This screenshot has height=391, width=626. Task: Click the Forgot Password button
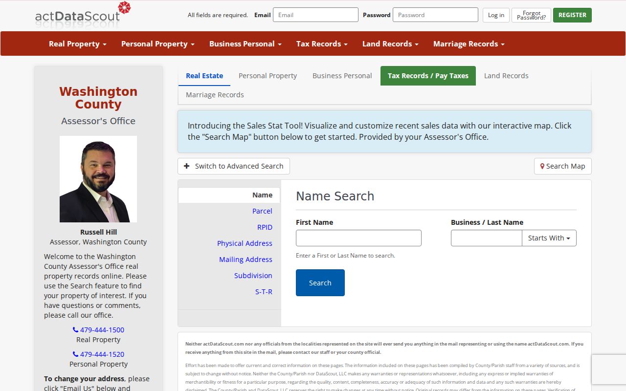click(531, 15)
